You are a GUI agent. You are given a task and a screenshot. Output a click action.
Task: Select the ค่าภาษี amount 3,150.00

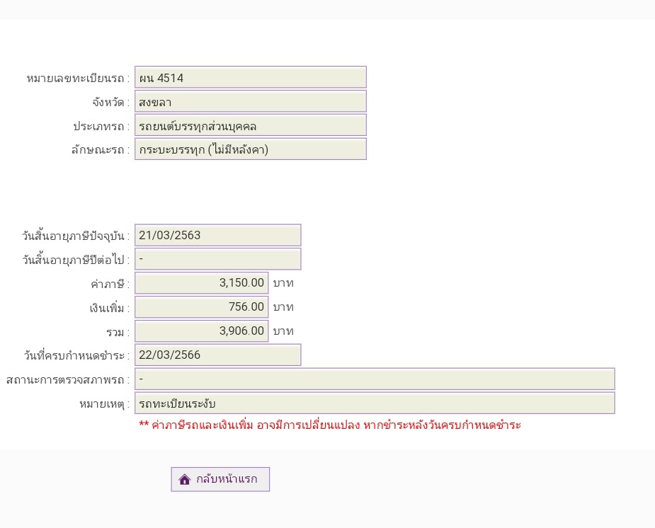[x=201, y=283]
